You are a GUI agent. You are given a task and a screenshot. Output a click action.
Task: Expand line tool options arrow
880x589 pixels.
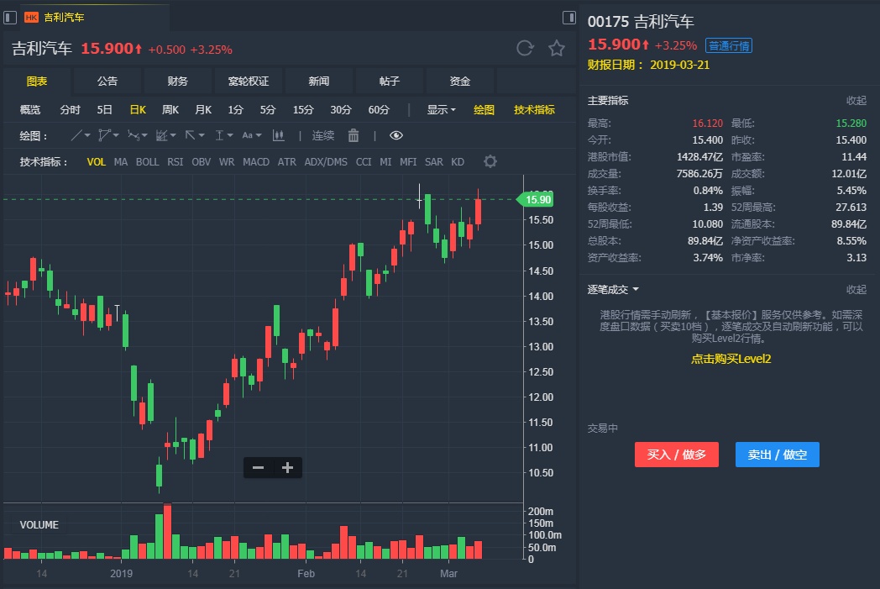(x=87, y=135)
